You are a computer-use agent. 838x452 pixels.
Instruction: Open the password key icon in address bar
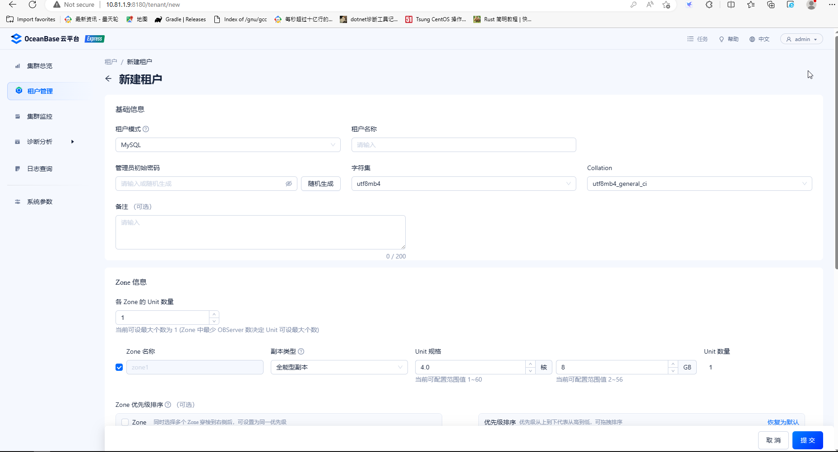[634, 5]
